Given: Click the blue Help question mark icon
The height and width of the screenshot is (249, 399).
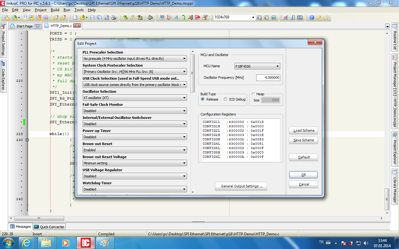Looking at the screenshot, I should click(312, 17).
